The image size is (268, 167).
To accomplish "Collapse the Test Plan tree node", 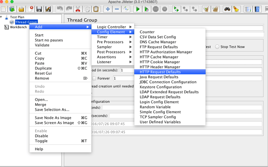I will (x=1, y=17).
